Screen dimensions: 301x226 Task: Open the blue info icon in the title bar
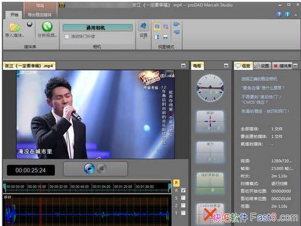click(x=287, y=14)
